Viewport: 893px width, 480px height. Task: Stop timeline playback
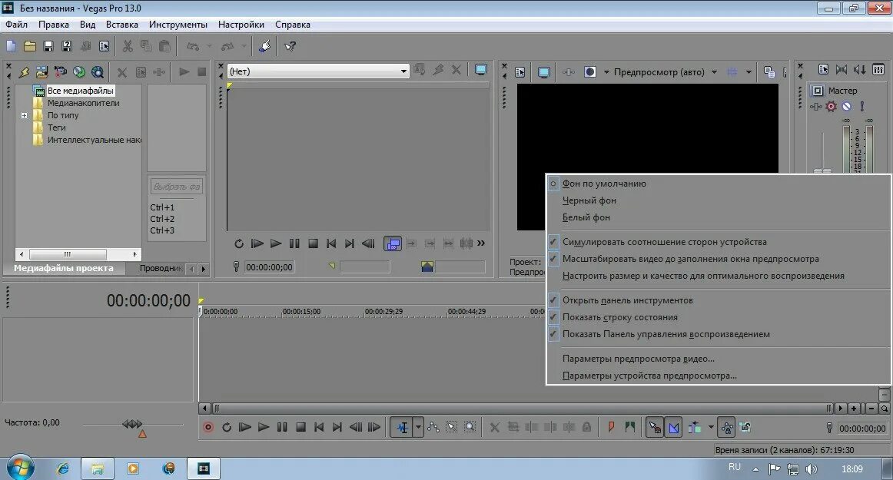point(300,427)
